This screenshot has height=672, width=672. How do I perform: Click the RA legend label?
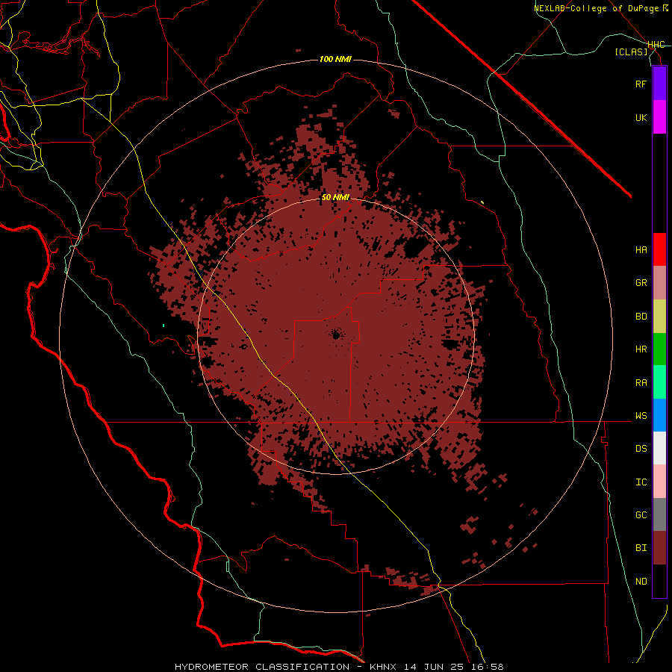[641, 383]
